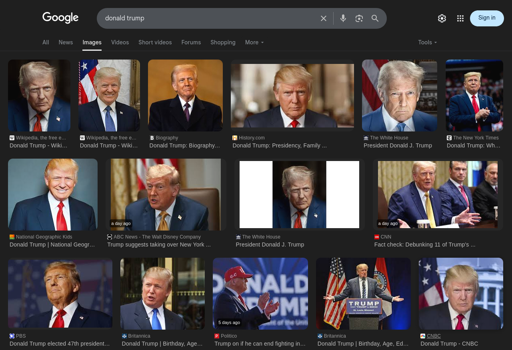
Task: Open 'Fact check: Debunking 11 of Trump's' link
Action: click(x=425, y=245)
